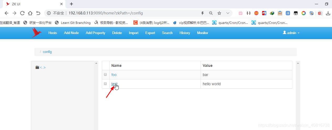332x130 pixels.
Task: Click the green globe download extension icon
Action: click(x=272, y=13)
